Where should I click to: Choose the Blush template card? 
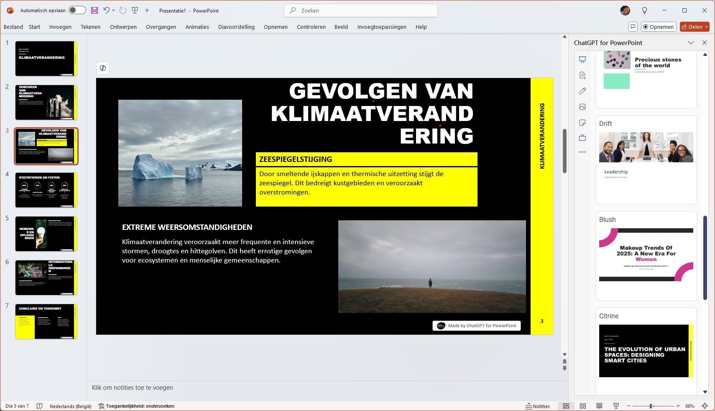(x=646, y=256)
